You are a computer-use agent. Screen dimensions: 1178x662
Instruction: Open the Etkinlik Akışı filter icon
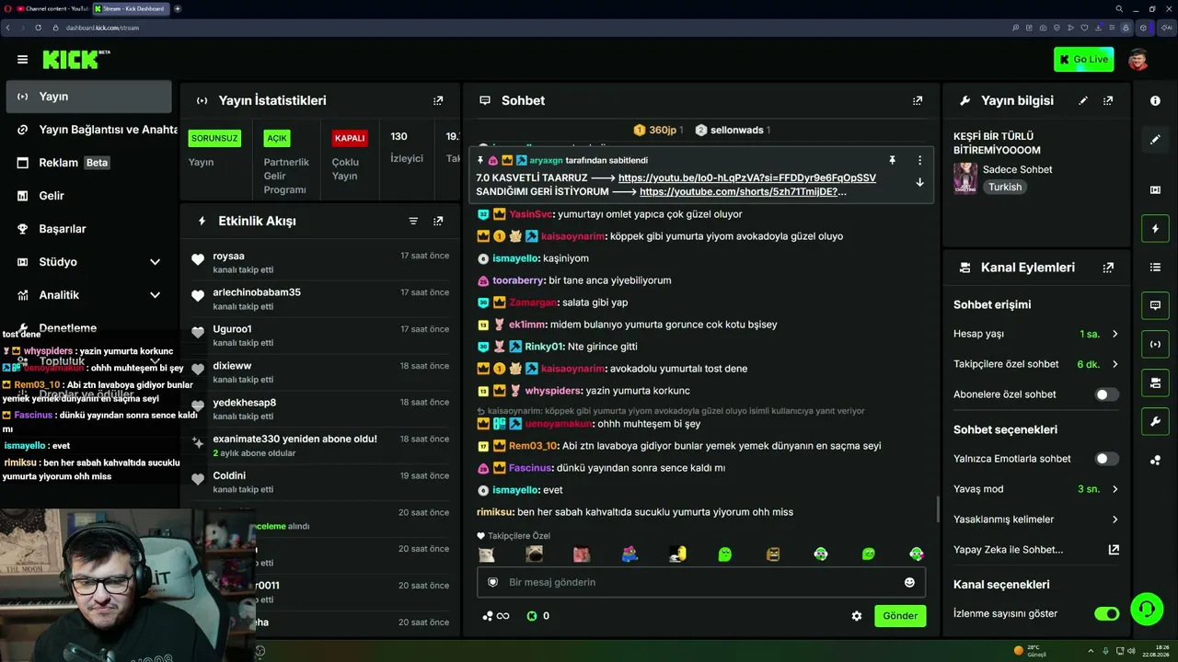[413, 221]
